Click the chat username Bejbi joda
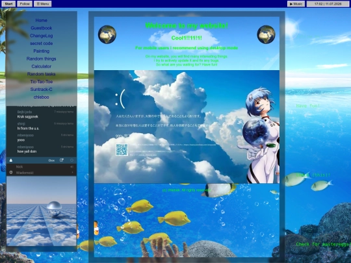 click(25, 112)
